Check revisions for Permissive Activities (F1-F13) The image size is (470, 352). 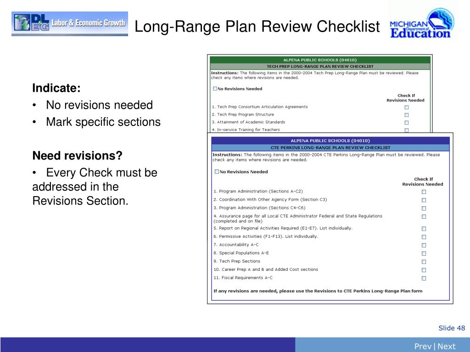(x=424, y=237)
